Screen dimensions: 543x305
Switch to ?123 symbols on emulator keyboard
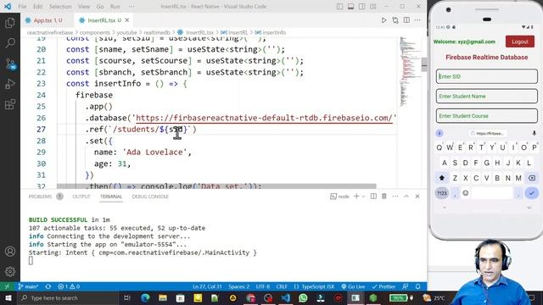[x=442, y=193]
